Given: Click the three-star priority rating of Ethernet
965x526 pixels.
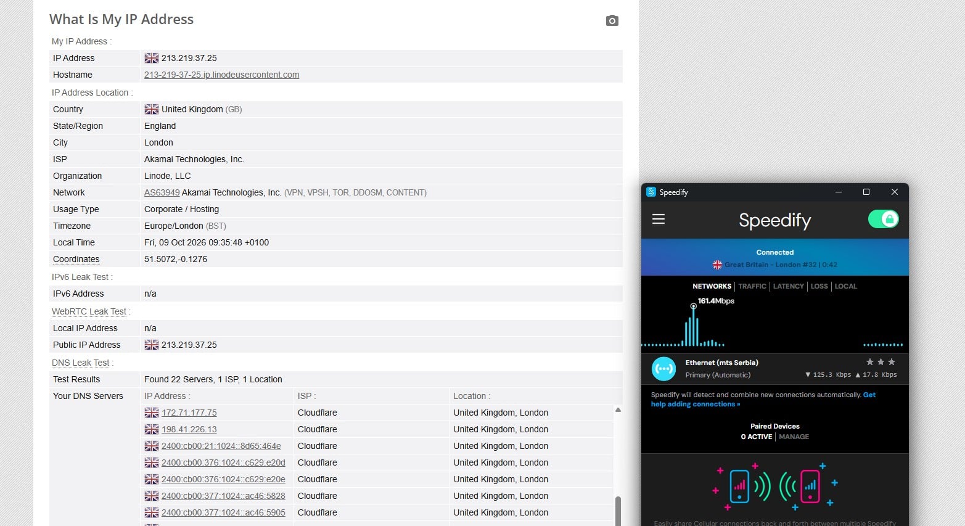Looking at the screenshot, I should [881, 362].
